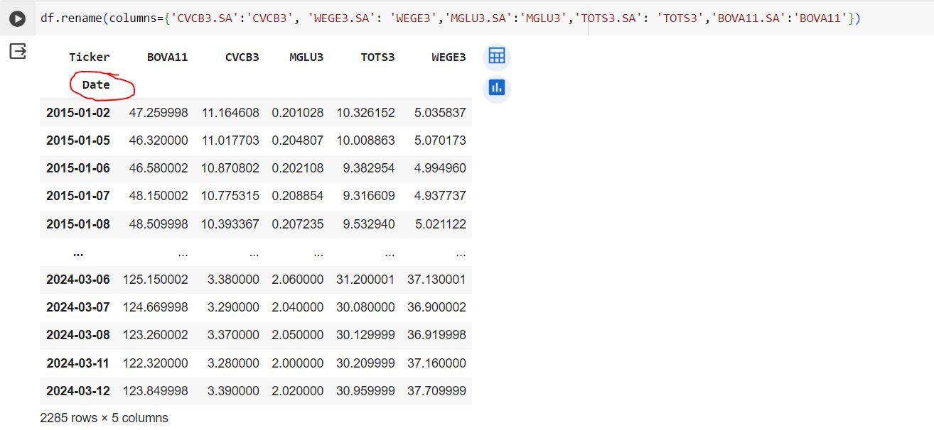Click BOVA11 value 48.509998
Viewport: 934px width, 430px height.
click(159, 224)
